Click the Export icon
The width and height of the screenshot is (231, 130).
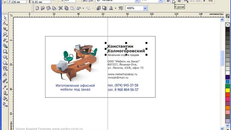coord(104,8)
